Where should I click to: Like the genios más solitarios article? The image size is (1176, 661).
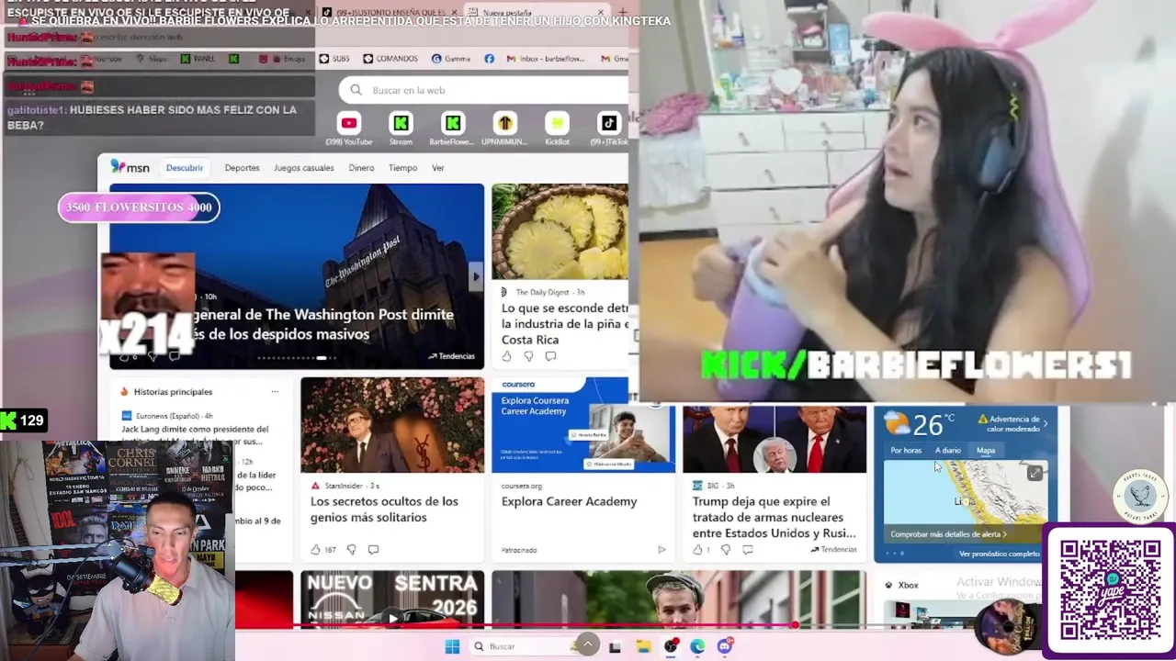click(316, 550)
